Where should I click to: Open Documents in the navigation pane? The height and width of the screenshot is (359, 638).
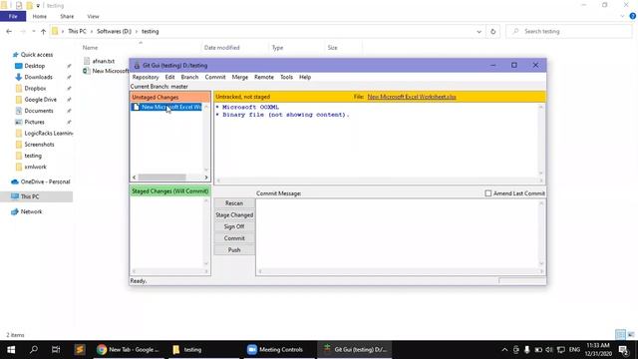point(39,111)
